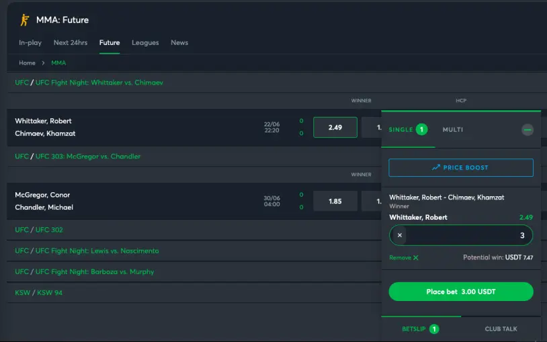Switch to the Leagues tab

click(x=145, y=42)
